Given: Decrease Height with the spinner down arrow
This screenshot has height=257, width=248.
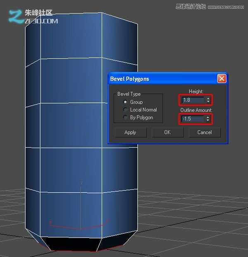Looking at the screenshot, I should [x=208, y=102].
